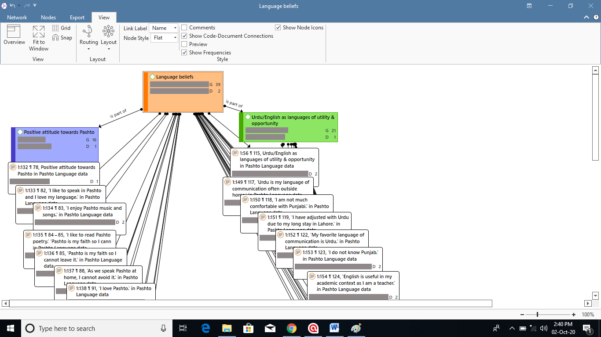Open the Overview pane
This screenshot has height=337, width=601.
(x=14, y=35)
